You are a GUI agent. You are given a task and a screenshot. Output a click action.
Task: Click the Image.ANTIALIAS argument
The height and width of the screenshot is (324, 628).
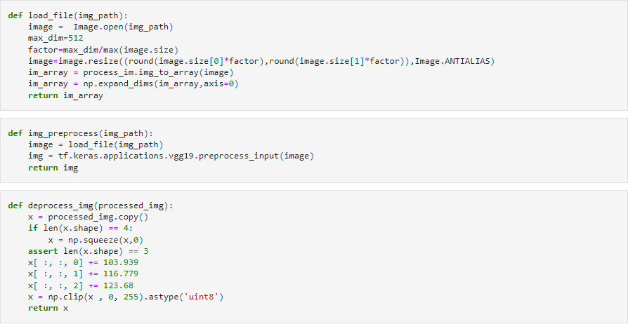pyautogui.click(x=454, y=61)
